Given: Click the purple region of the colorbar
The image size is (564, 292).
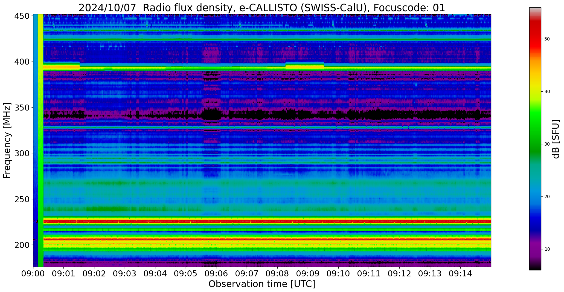Looking at the screenshot, I should [535, 249].
